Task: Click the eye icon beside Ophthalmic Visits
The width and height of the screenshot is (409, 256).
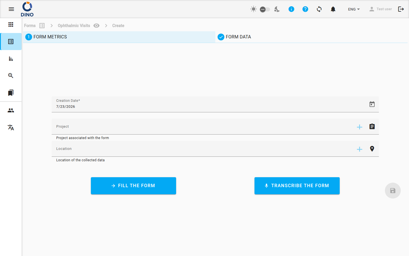Action: tap(97, 26)
